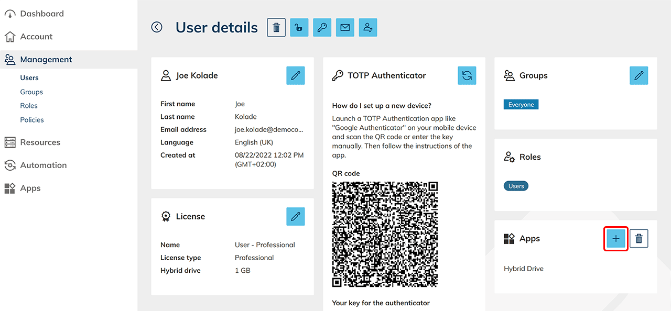Image resolution: width=671 pixels, height=311 pixels.
Task: Edit Joe Kolade's profile with pencil icon
Action: point(295,75)
